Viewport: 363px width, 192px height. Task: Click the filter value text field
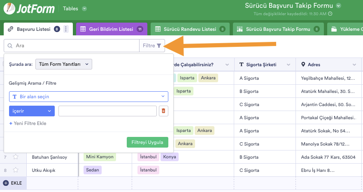[x=107, y=111]
